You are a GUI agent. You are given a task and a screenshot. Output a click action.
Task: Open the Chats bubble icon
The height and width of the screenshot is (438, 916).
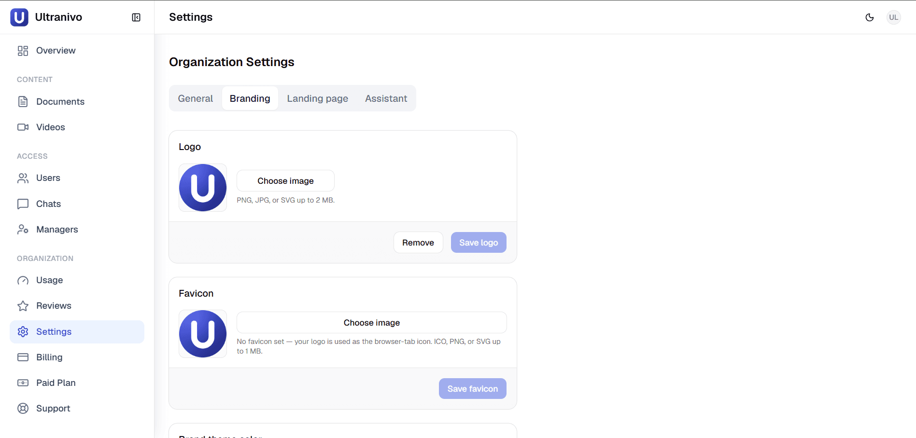[23, 204]
